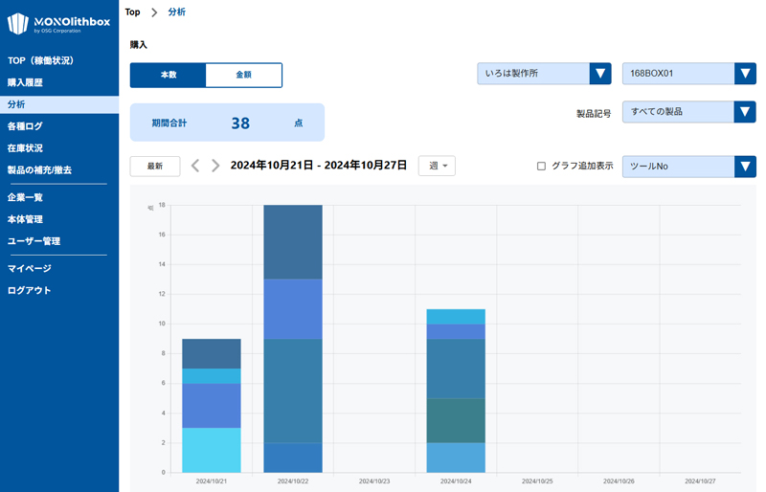Click the tallest bar for 2024/10/22
Viewport: 766px width, 492px height.
pyautogui.click(x=292, y=338)
